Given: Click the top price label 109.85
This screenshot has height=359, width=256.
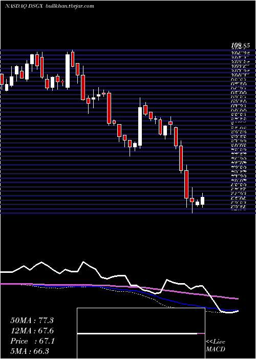Looking at the screenshot, I should pos(240,46).
